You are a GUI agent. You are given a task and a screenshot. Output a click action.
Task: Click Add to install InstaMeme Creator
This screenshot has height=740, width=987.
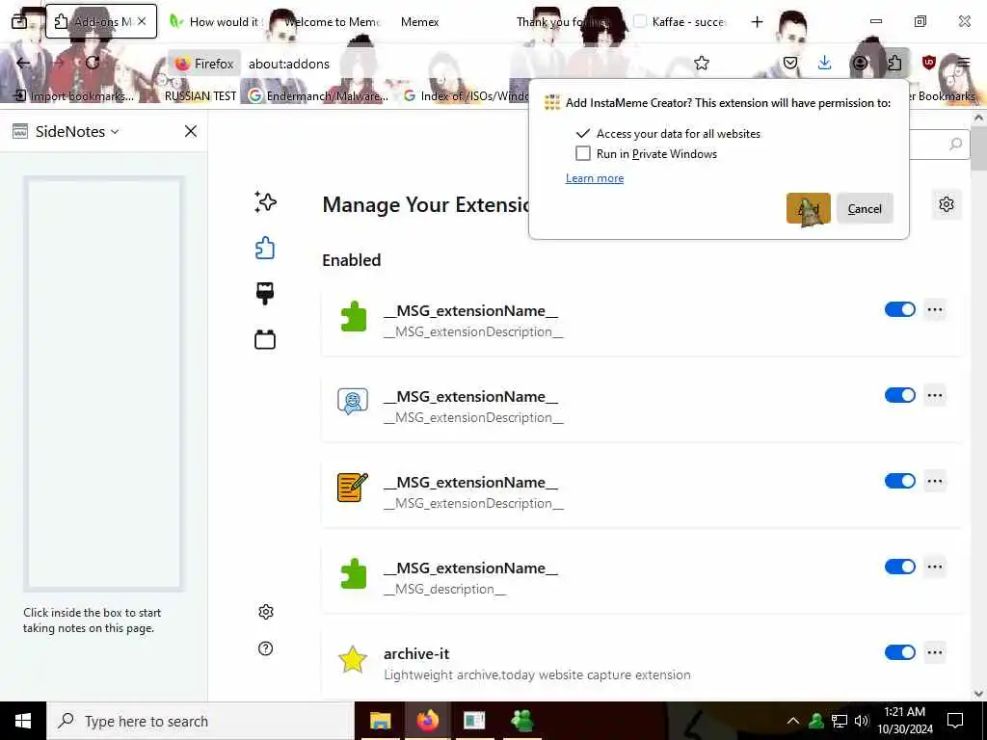tap(809, 208)
